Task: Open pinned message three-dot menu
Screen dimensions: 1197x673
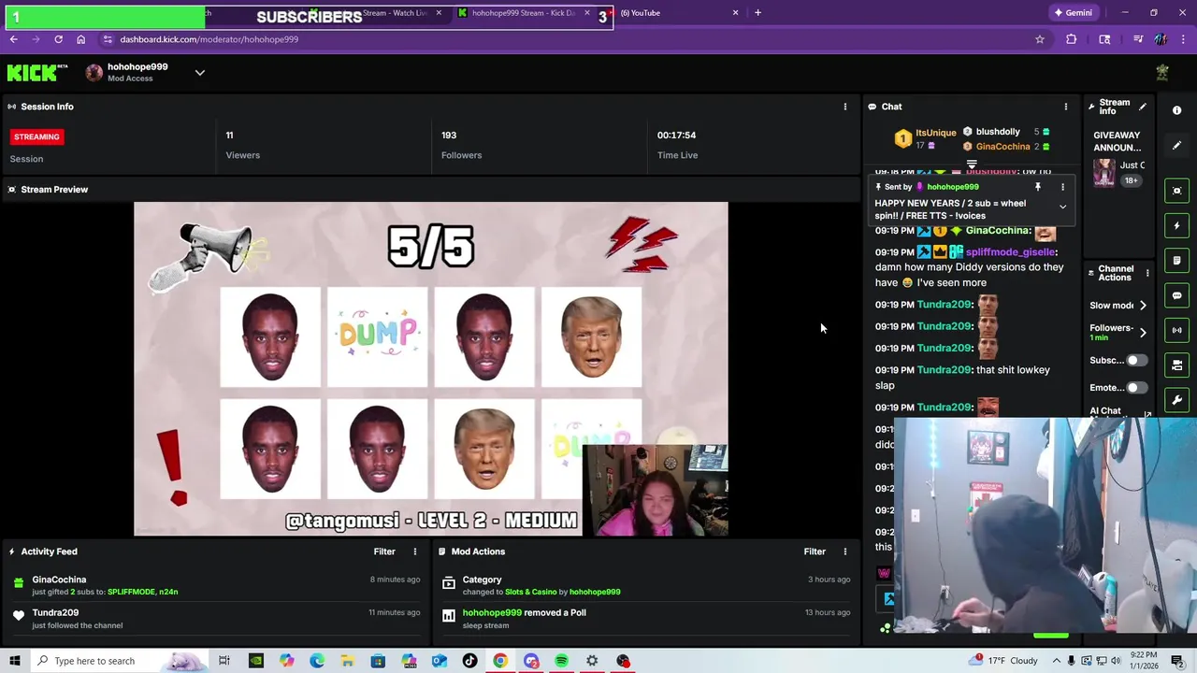Action: pyautogui.click(x=1062, y=187)
